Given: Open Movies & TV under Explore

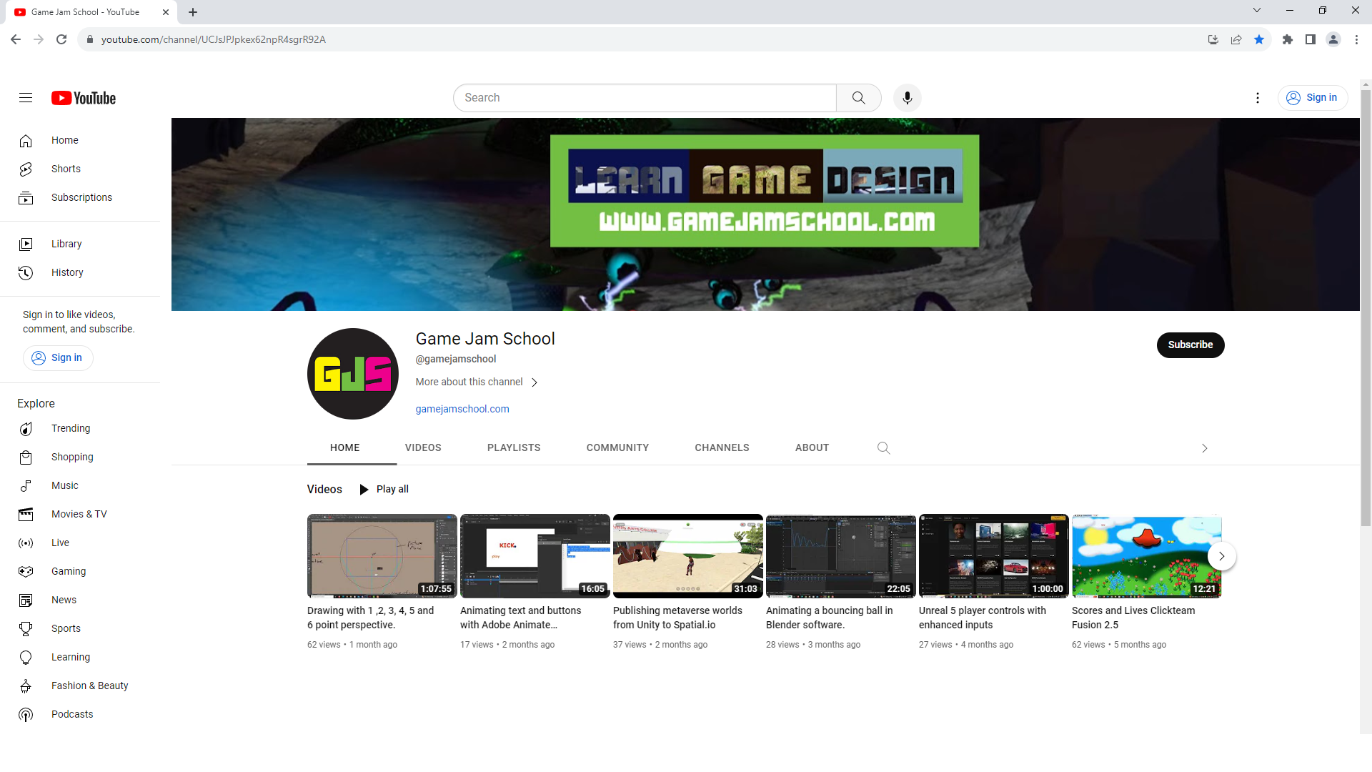Looking at the screenshot, I should tap(80, 515).
